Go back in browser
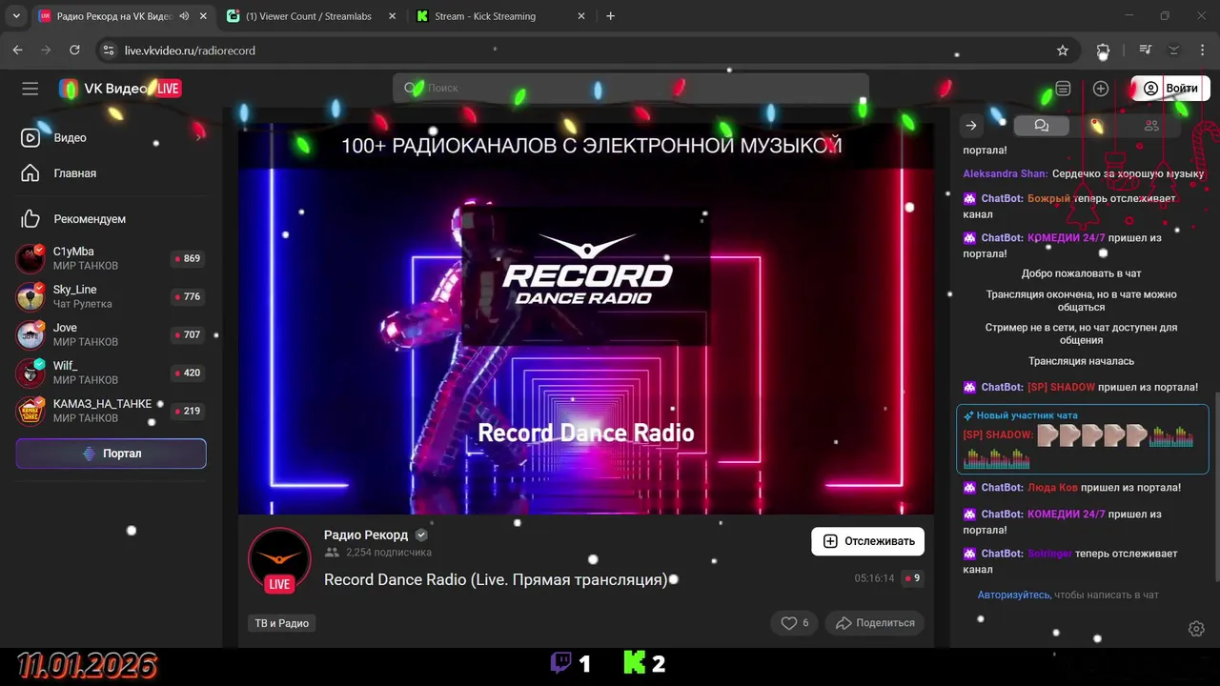This screenshot has width=1220, height=686. point(17,50)
